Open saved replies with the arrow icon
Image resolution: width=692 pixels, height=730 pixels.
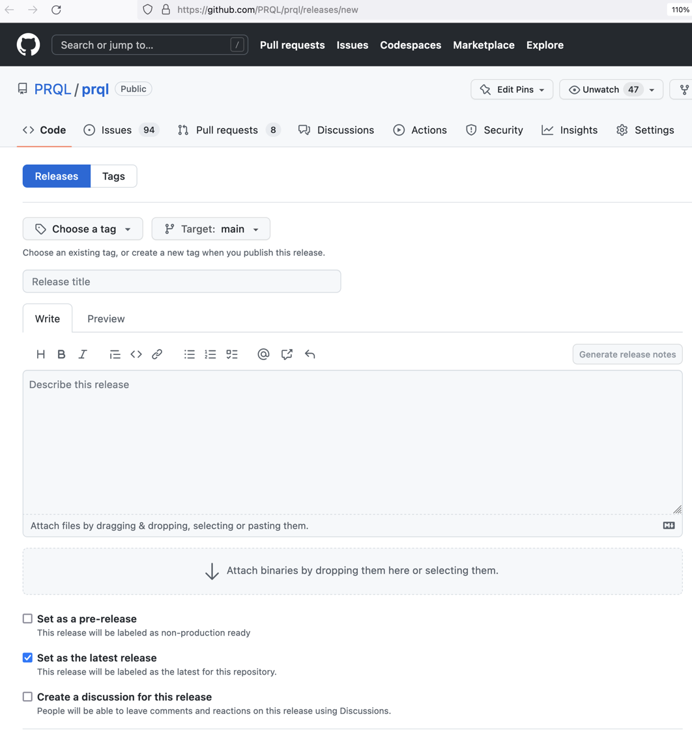tap(310, 354)
